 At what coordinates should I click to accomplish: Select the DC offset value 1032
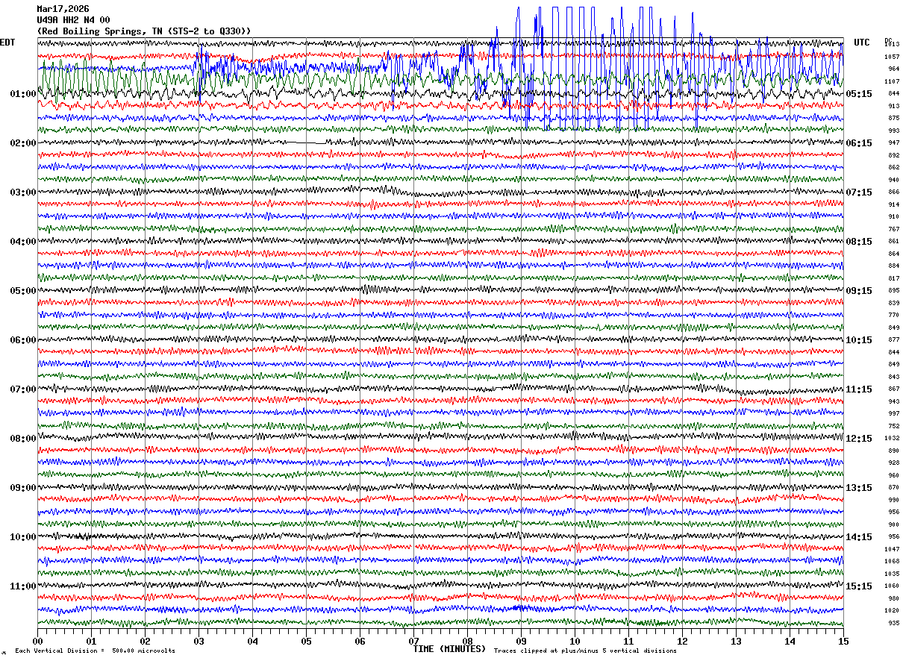[893, 438]
